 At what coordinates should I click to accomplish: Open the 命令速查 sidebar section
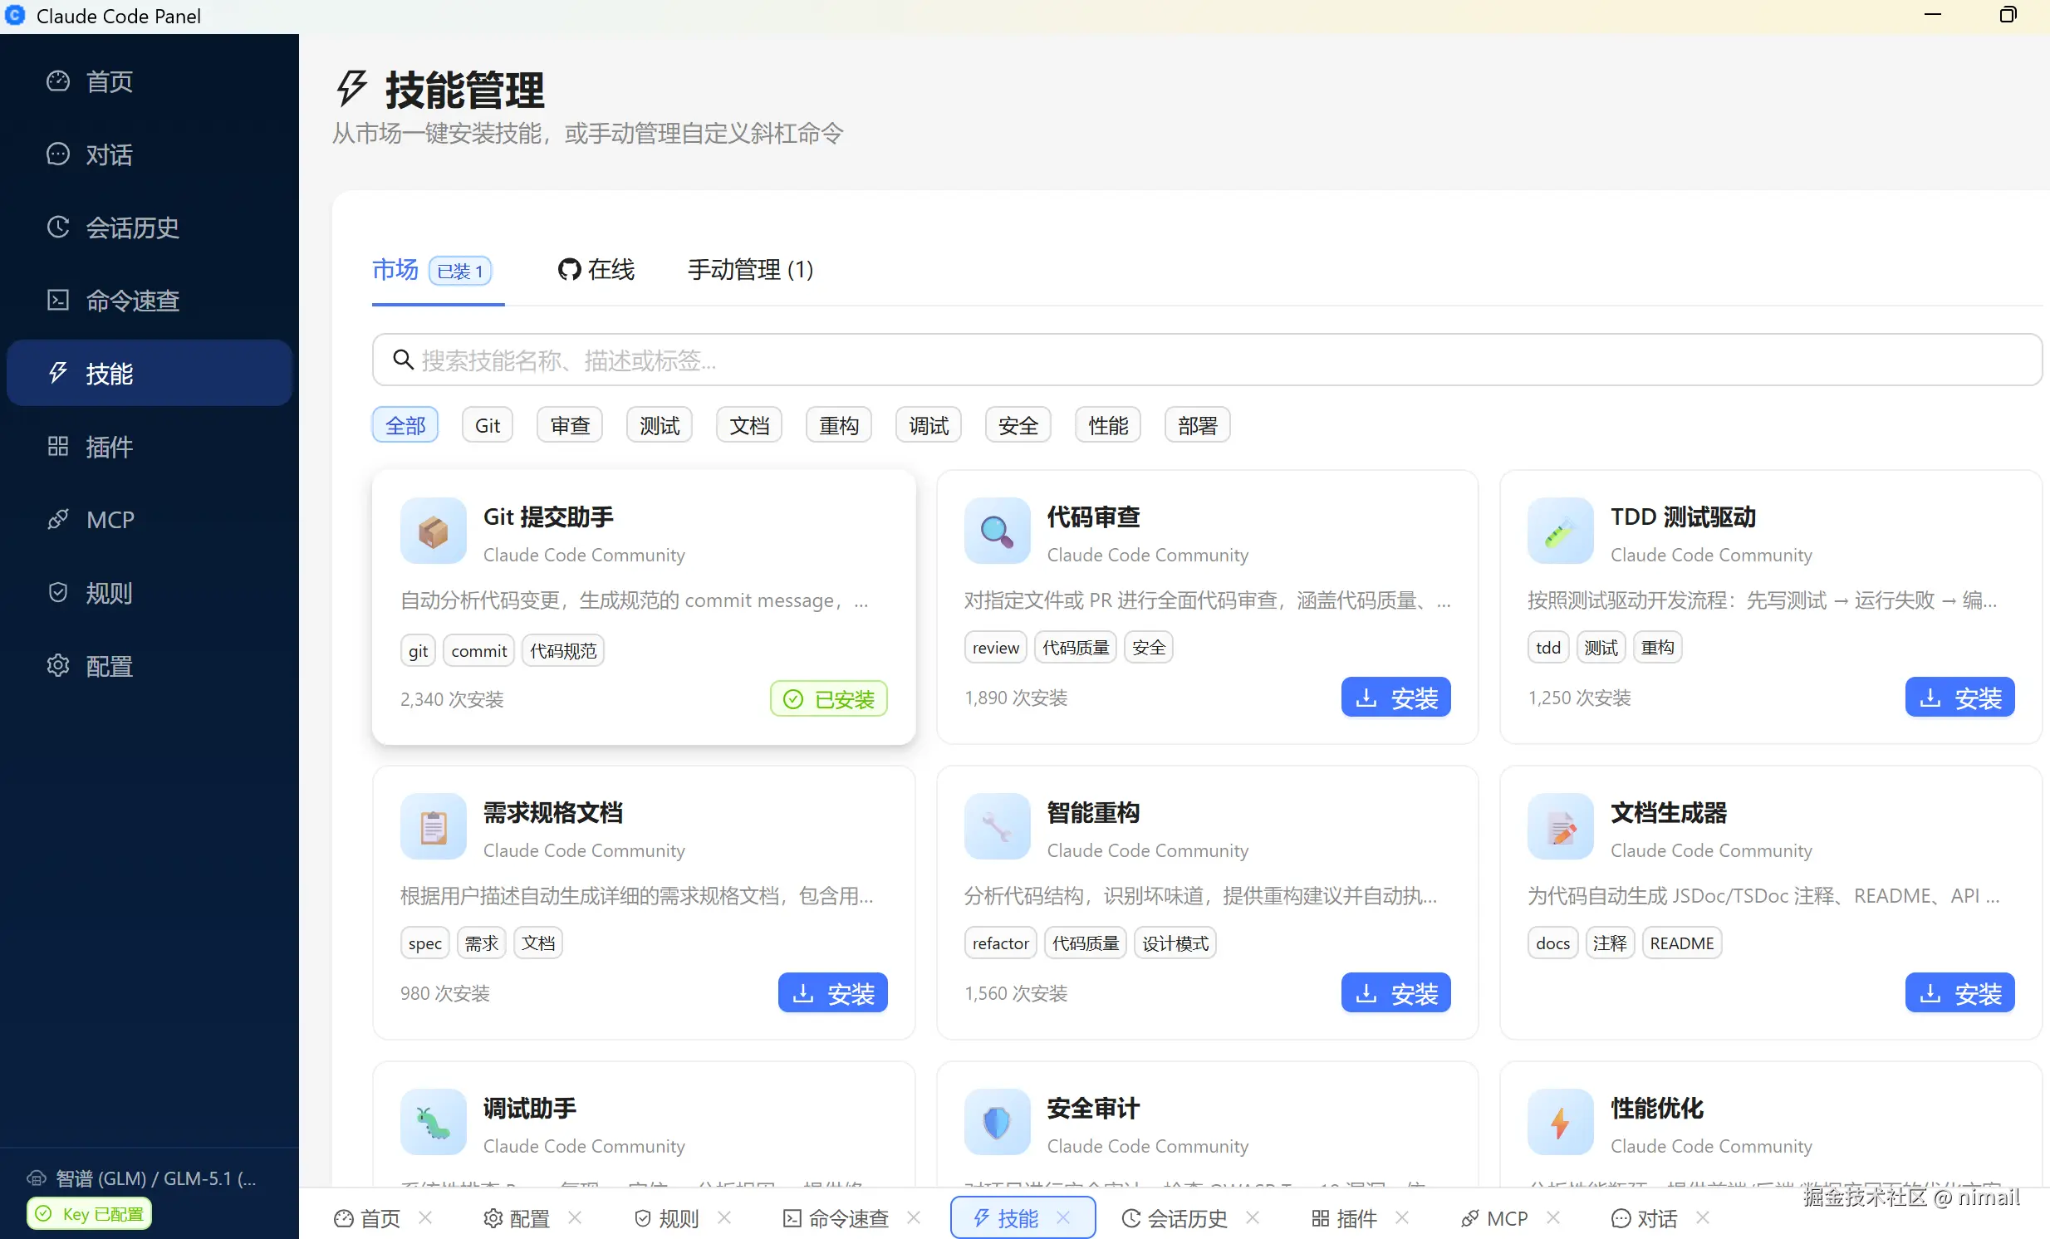[x=131, y=300]
